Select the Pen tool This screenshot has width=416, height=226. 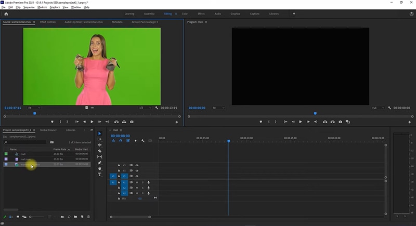[x=100, y=163]
